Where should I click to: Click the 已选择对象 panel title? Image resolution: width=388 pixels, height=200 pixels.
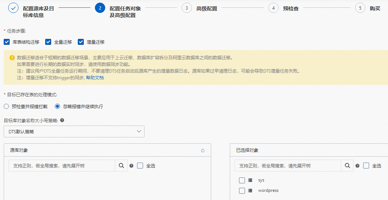pyautogui.click(x=247, y=150)
